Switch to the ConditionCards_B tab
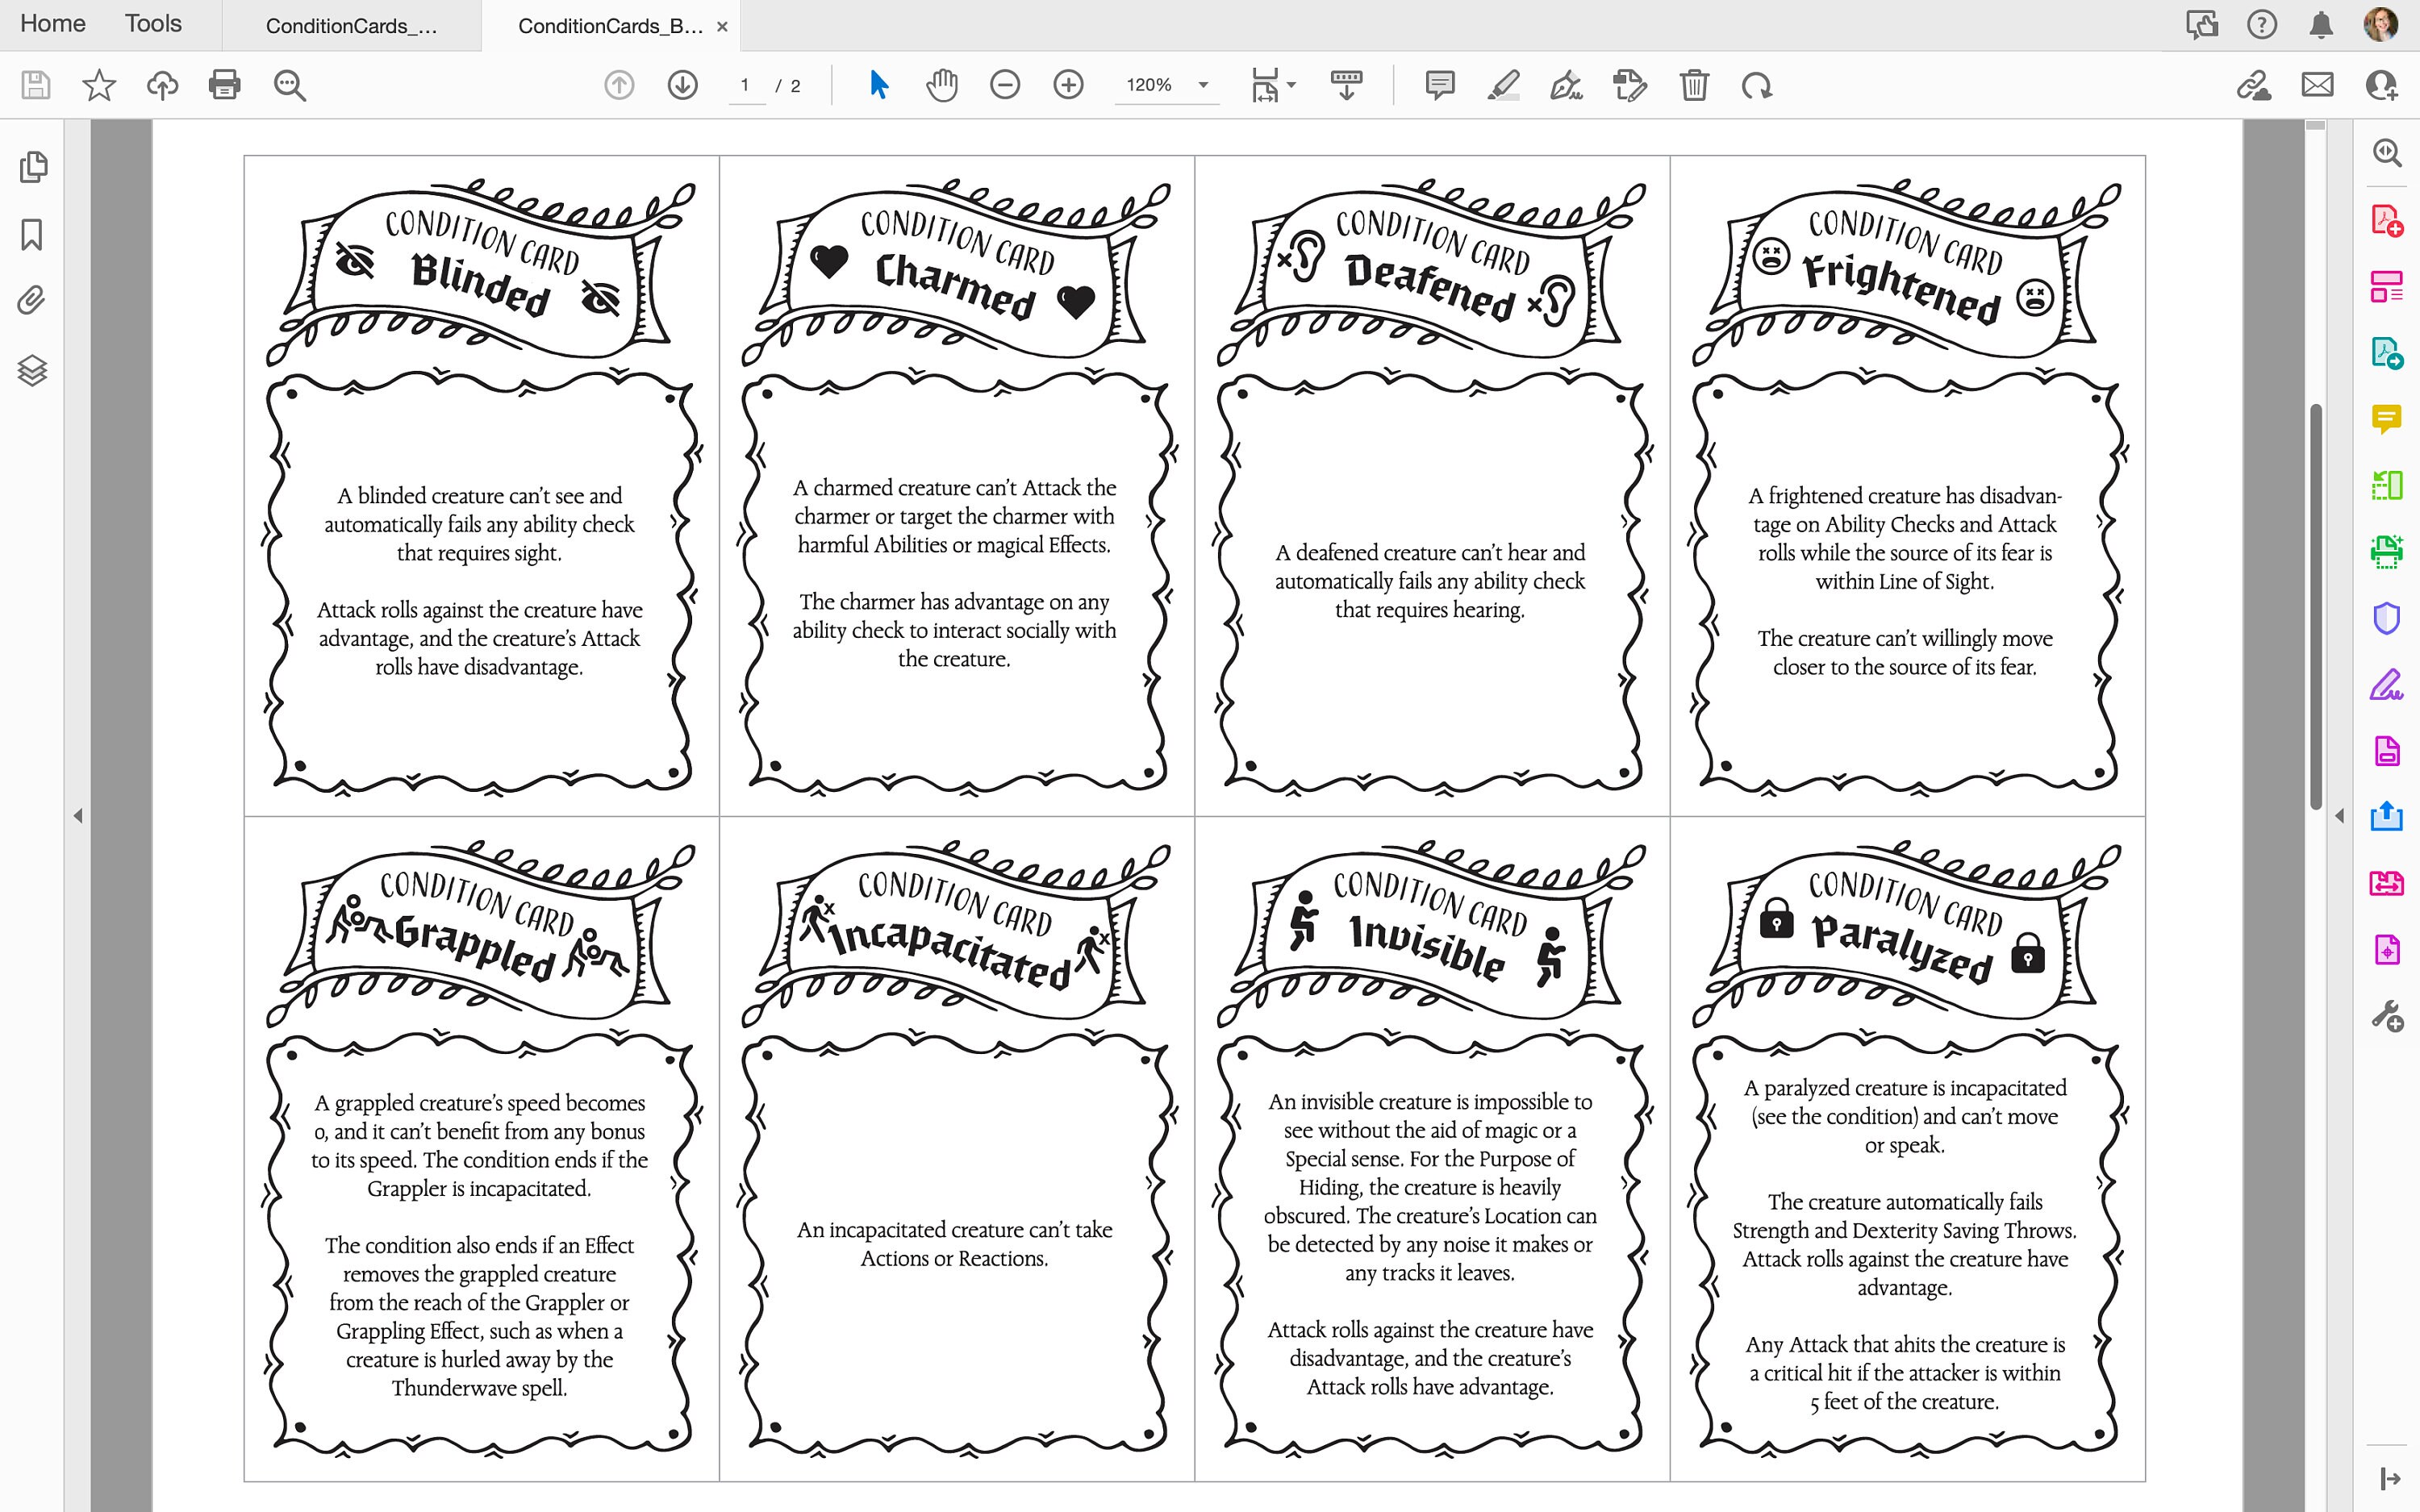 610,25
